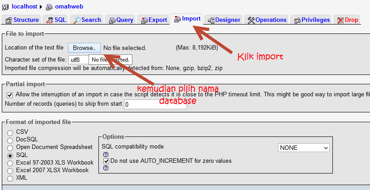
Task: Click the Designer tab icon
Action: (211, 20)
